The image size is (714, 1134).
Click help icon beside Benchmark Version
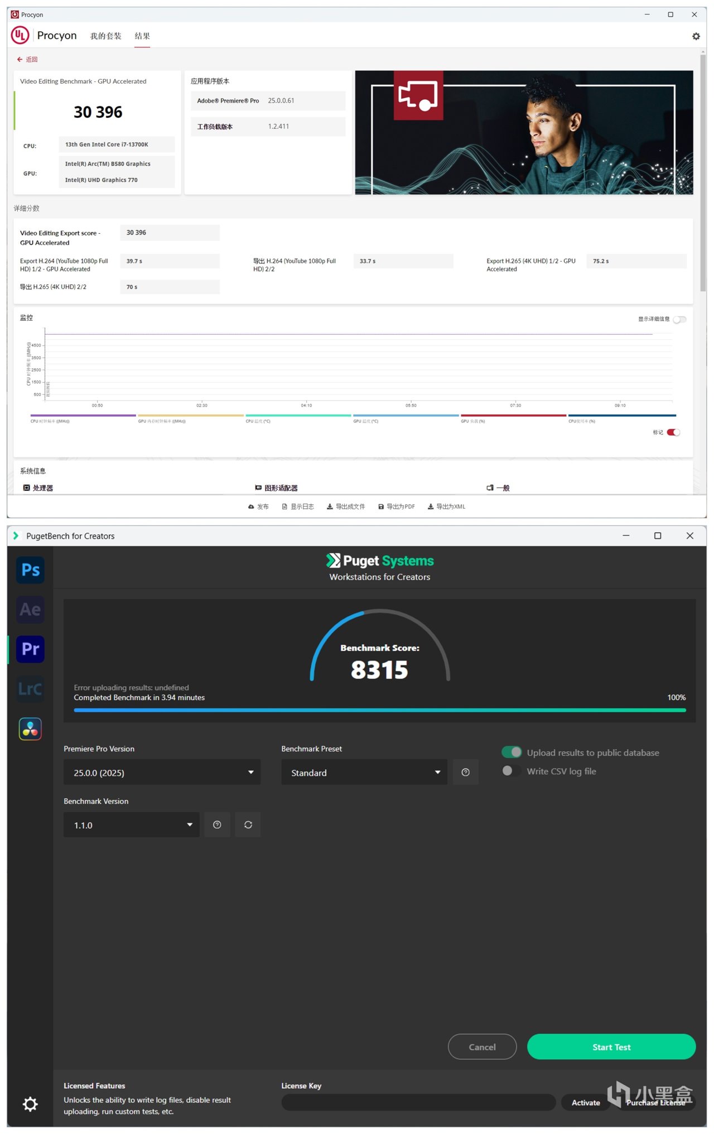217,824
